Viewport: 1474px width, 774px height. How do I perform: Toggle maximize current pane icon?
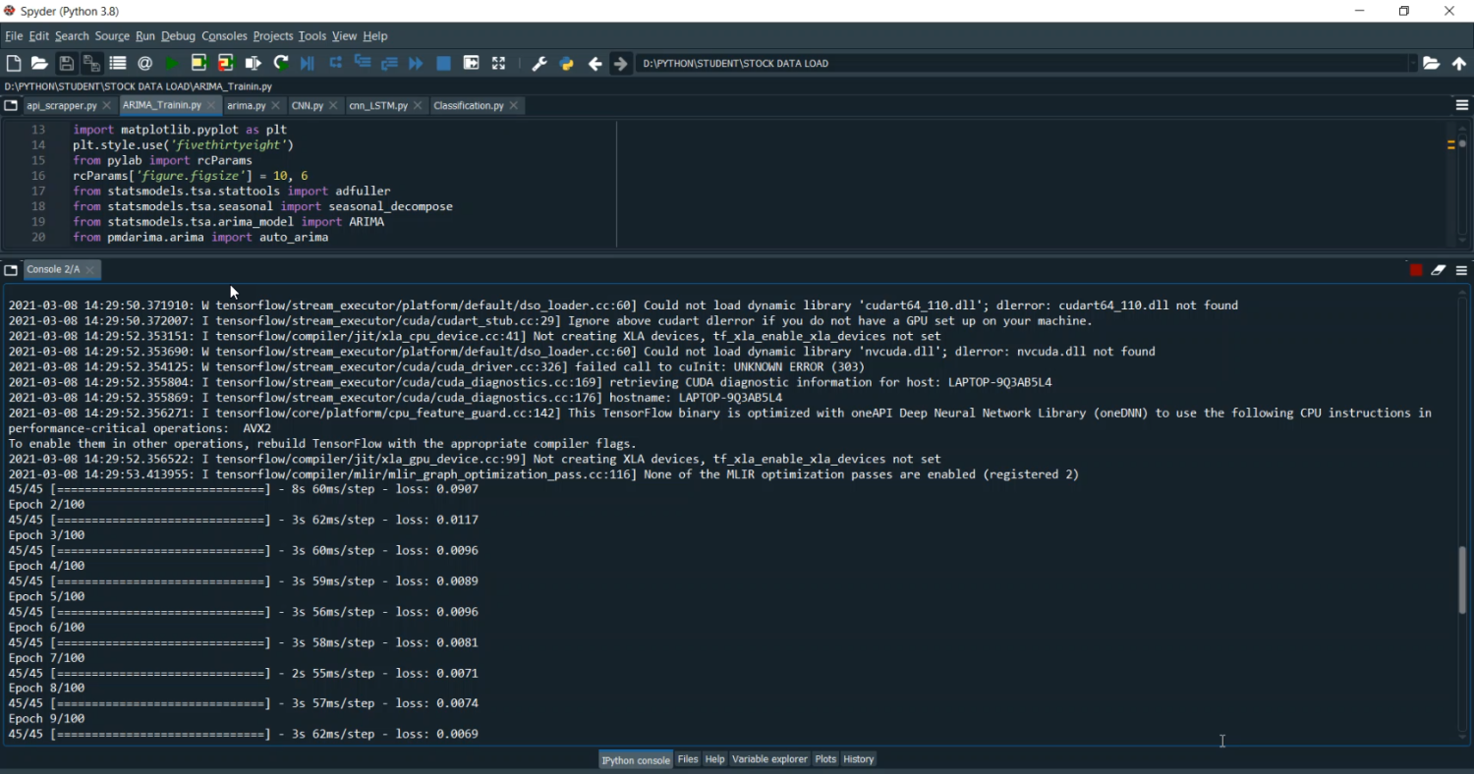pos(471,63)
